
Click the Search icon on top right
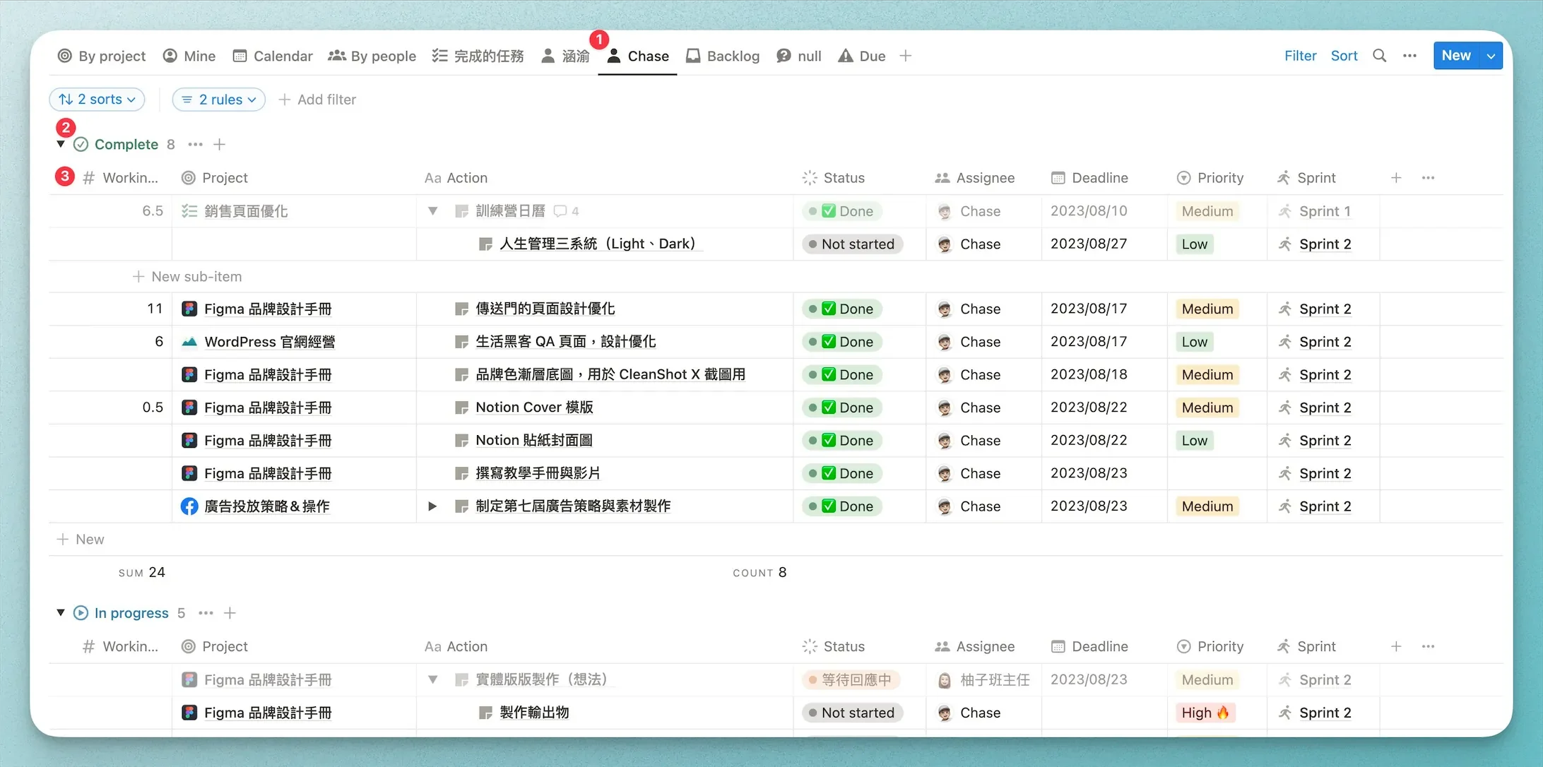[x=1378, y=56]
